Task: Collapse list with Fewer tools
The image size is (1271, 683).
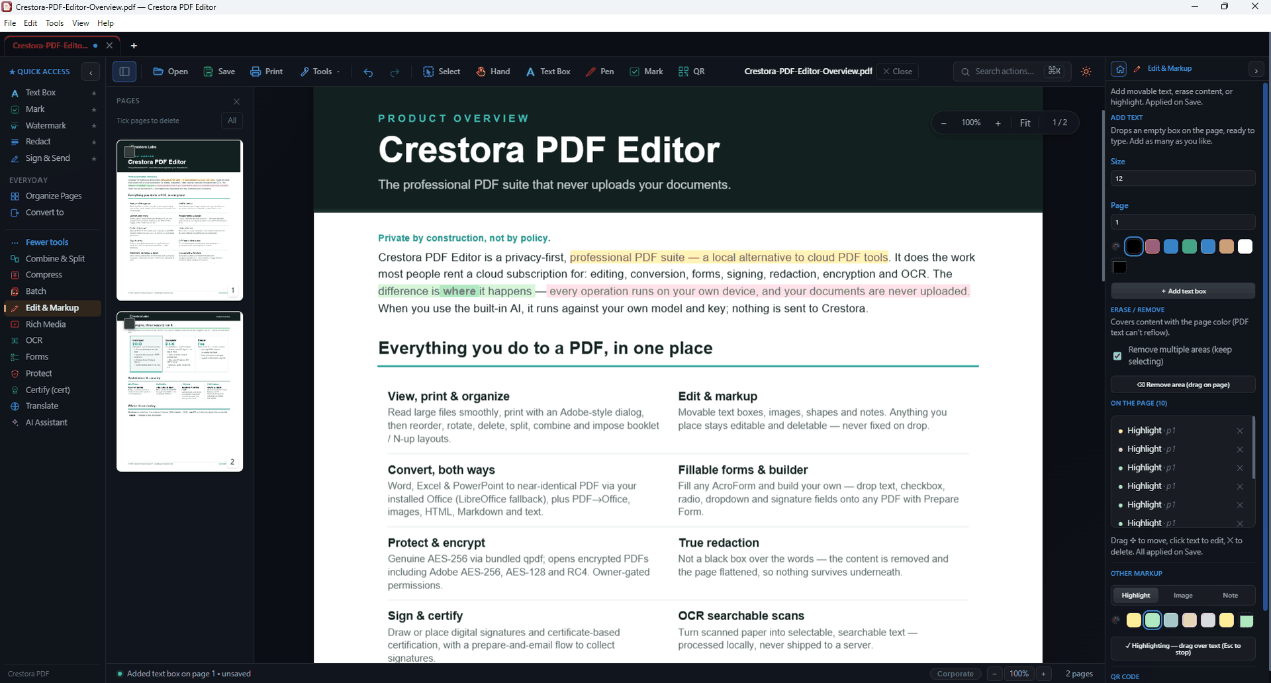Action: pos(47,242)
